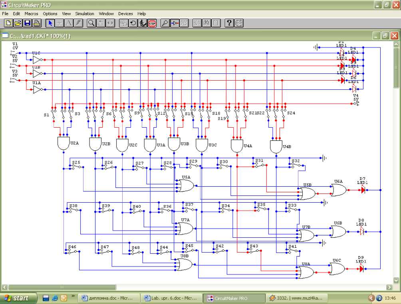Click the vertical scrollbar down arrow
Viewport: 401px width, 304px height.
coord(396,280)
